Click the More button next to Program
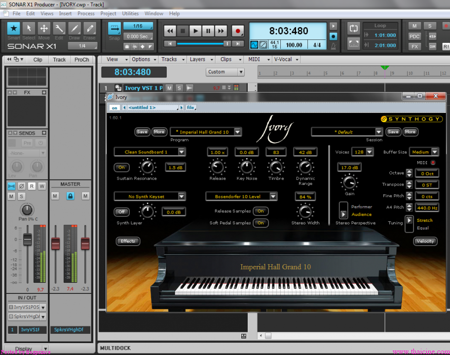This screenshot has height=355, width=450. click(159, 132)
